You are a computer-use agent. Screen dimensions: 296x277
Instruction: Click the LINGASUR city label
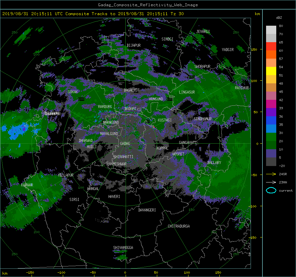tap(187, 92)
